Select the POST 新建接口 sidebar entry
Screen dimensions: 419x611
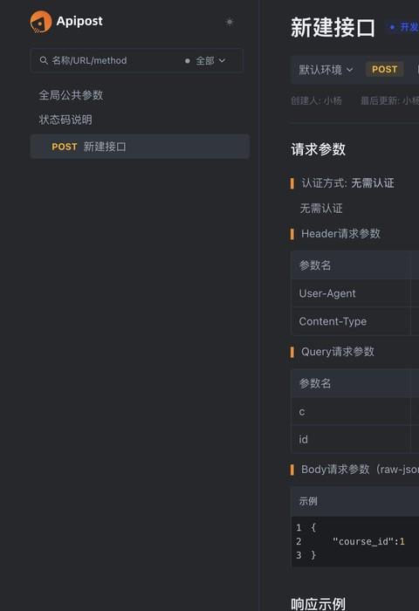click(x=140, y=147)
